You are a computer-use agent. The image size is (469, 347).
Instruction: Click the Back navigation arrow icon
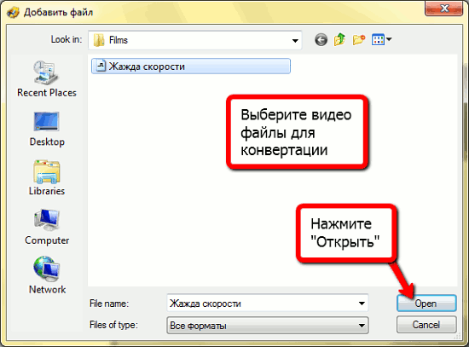321,40
